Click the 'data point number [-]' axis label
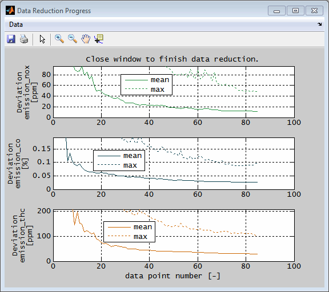This screenshot has width=329, height=292. click(x=172, y=276)
